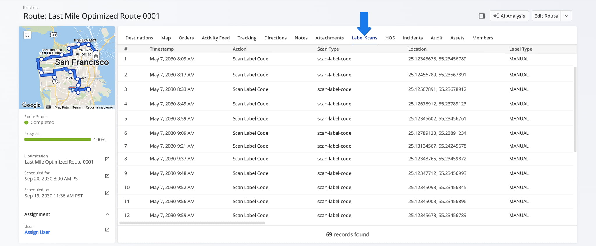Open the Scheduled on external link icon
This screenshot has width=596, height=246.
click(x=107, y=193)
